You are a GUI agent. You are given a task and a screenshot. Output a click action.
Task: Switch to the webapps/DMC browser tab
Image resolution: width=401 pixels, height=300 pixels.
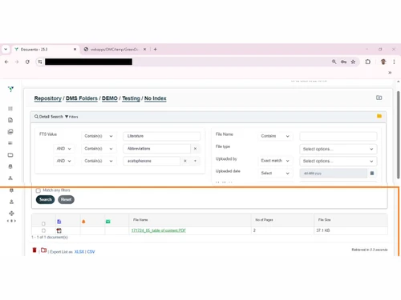[115, 50]
